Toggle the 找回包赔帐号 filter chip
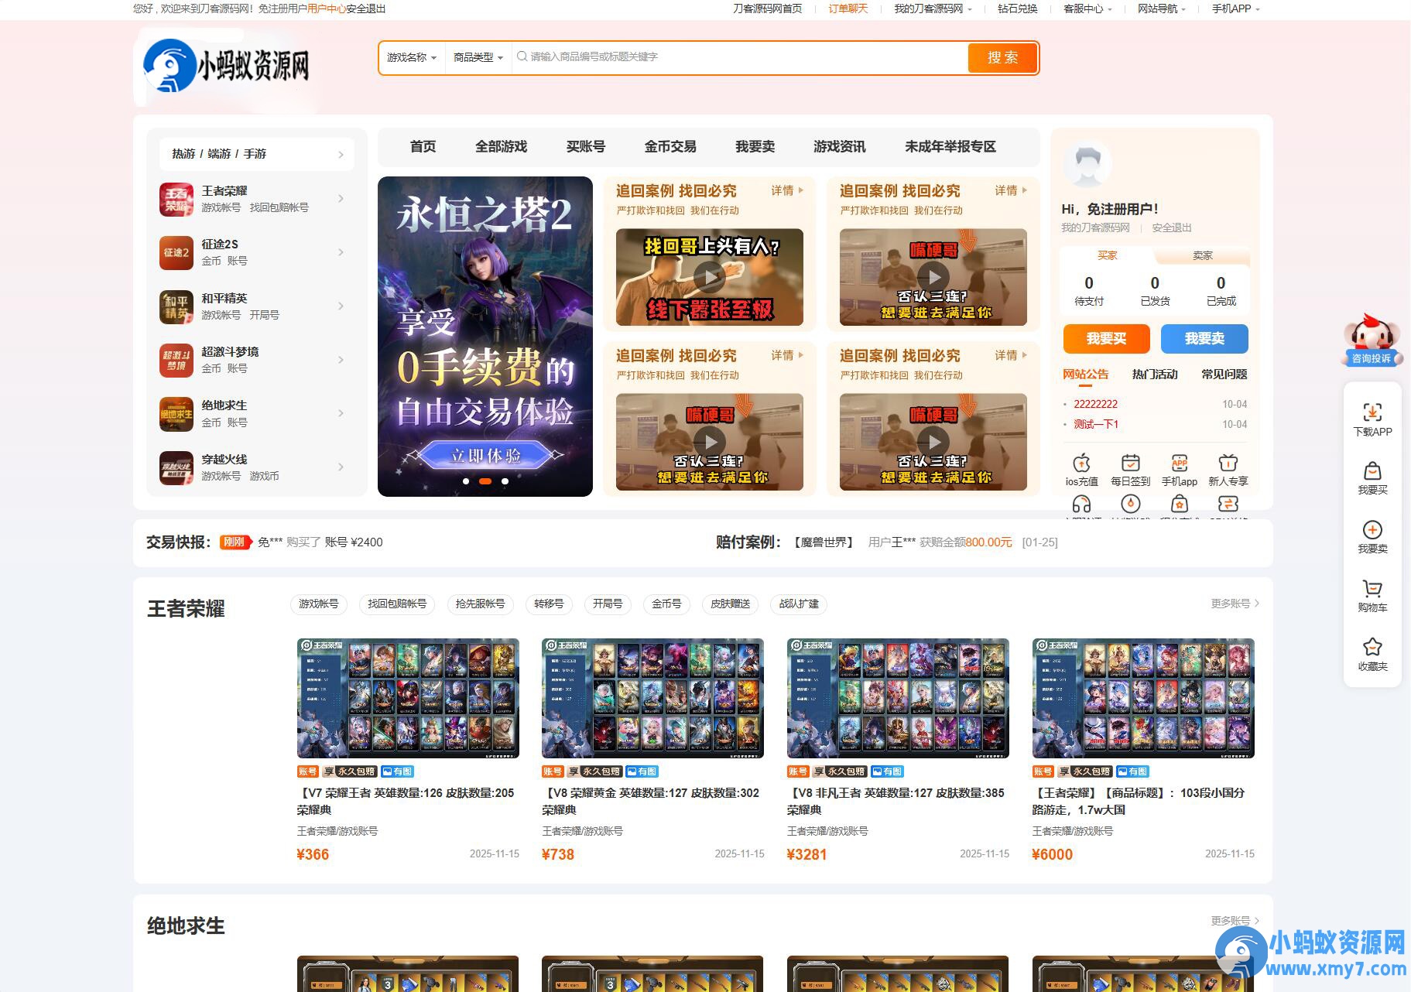The image size is (1411, 992). 396,604
